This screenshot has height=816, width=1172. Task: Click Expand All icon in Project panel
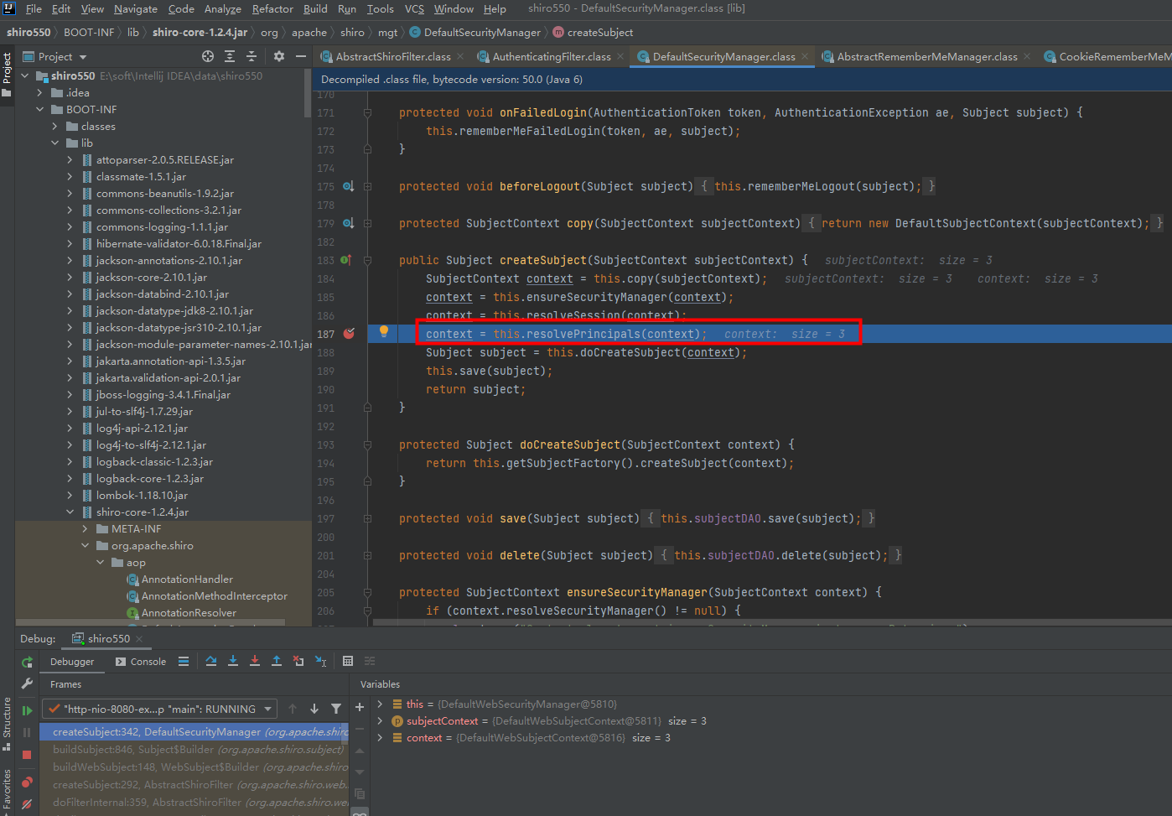tap(230, 56)
